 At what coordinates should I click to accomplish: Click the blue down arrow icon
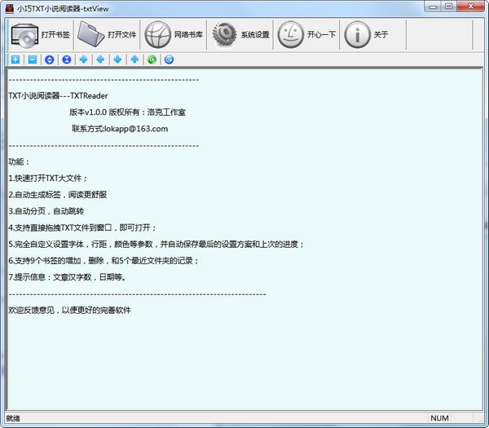117,60
